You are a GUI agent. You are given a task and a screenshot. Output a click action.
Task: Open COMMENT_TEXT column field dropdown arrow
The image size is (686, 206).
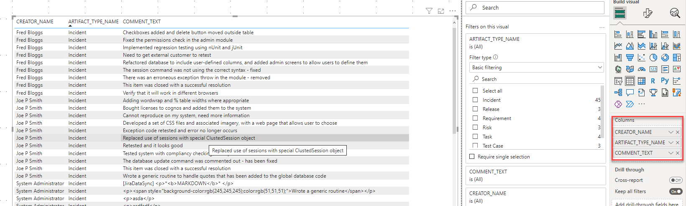click(x=671, y=153)
